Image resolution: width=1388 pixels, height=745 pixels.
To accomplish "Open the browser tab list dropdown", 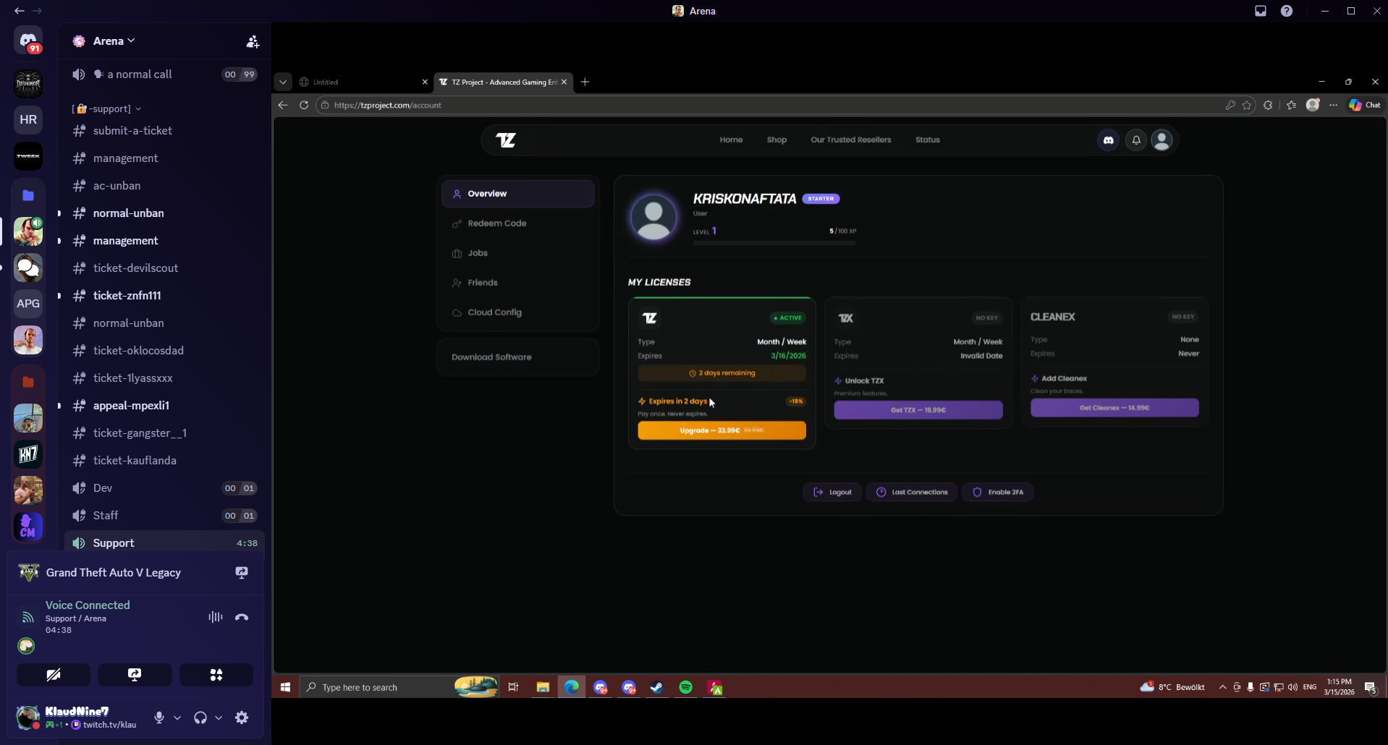I will click(x=283, y=82).
